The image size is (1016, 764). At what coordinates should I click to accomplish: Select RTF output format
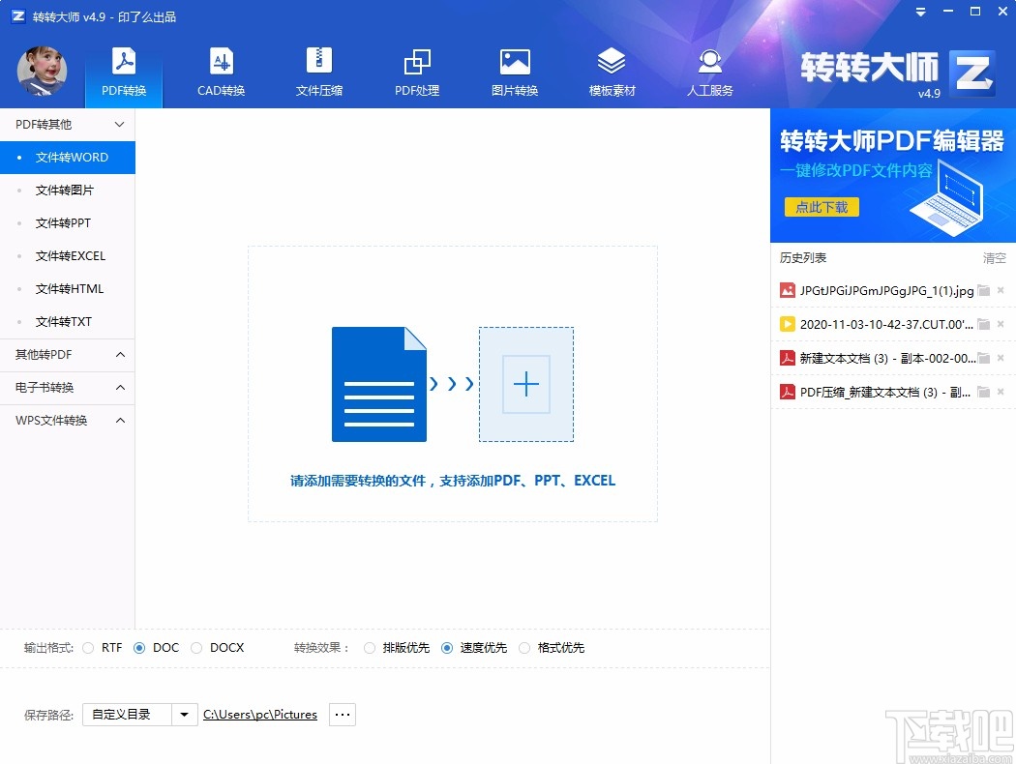point(89,648)
